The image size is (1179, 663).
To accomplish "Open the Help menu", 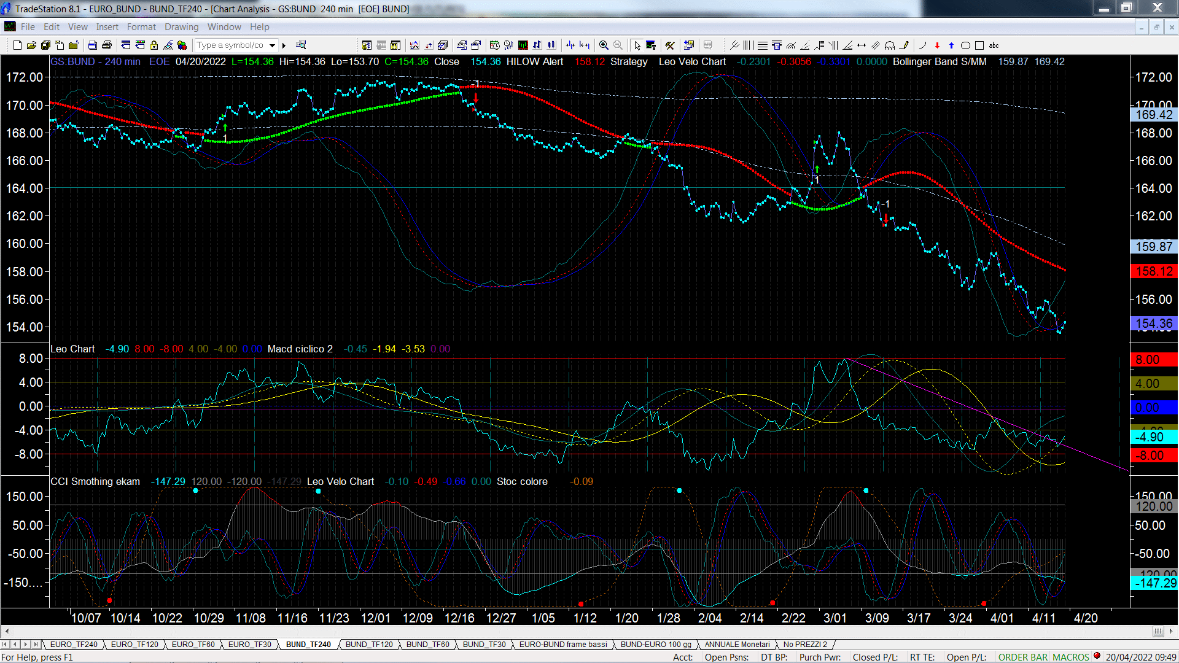I will point(259,27).
